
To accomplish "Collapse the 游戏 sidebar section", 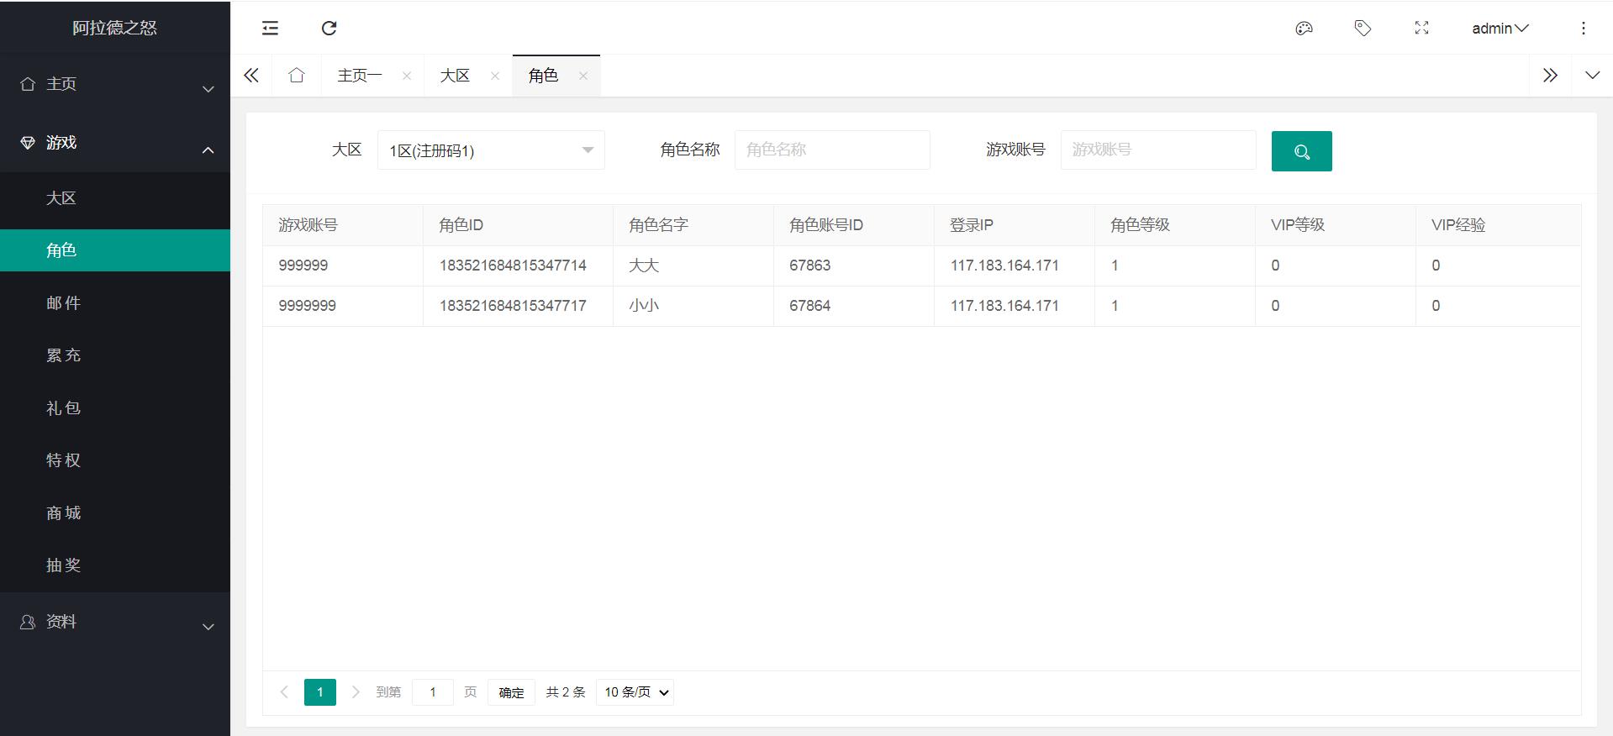I will tap(115, 143).
